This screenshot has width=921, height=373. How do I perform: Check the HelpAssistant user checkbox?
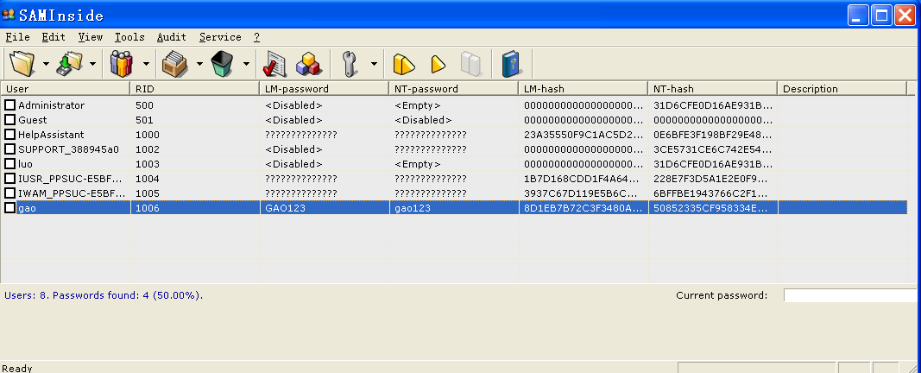(10, 135)
